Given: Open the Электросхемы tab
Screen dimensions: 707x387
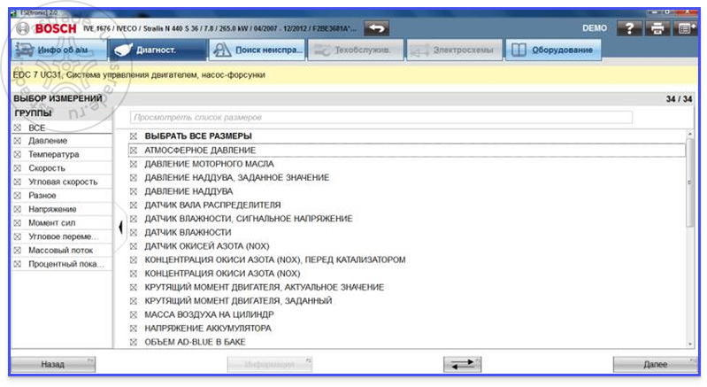Looking at the screenshot, I should (455, 50).
